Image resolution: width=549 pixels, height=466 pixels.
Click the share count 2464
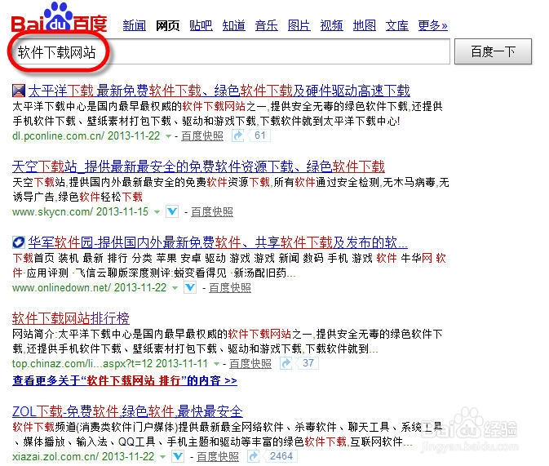[281, 456]
